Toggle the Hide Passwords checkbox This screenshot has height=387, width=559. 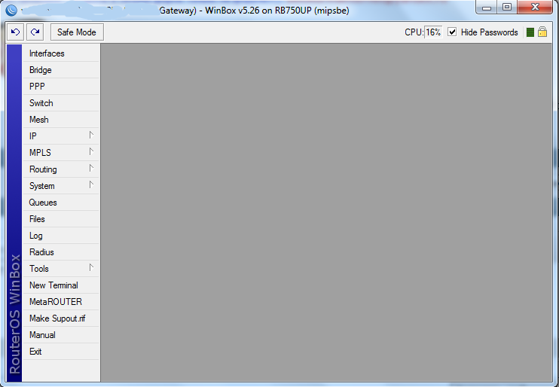(452, 32)
